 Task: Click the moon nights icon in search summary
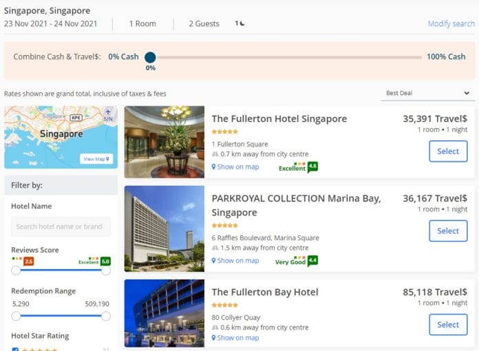(242, 23)
